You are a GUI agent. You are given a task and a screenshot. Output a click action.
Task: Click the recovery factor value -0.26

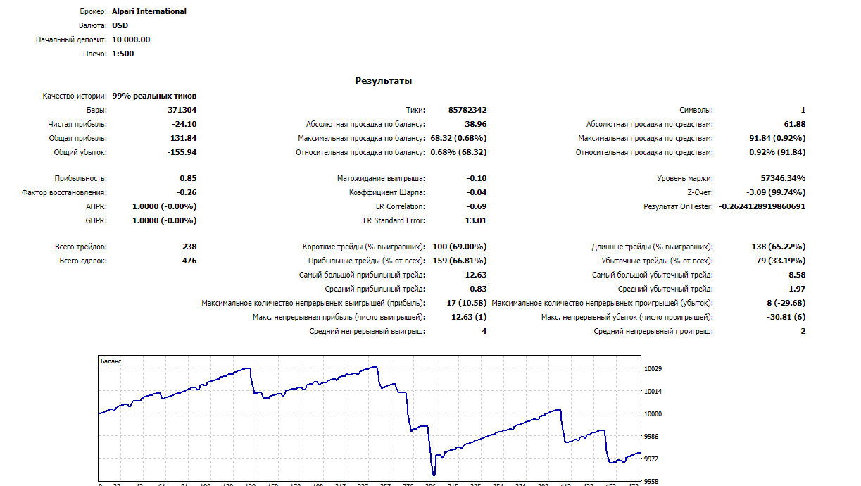click(x=187, y=192)
